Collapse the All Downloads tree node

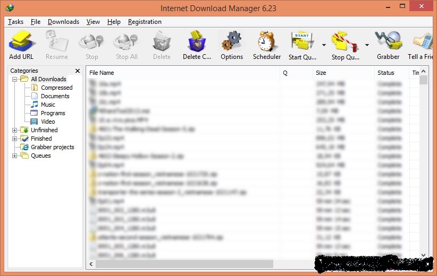coord(14,79)
